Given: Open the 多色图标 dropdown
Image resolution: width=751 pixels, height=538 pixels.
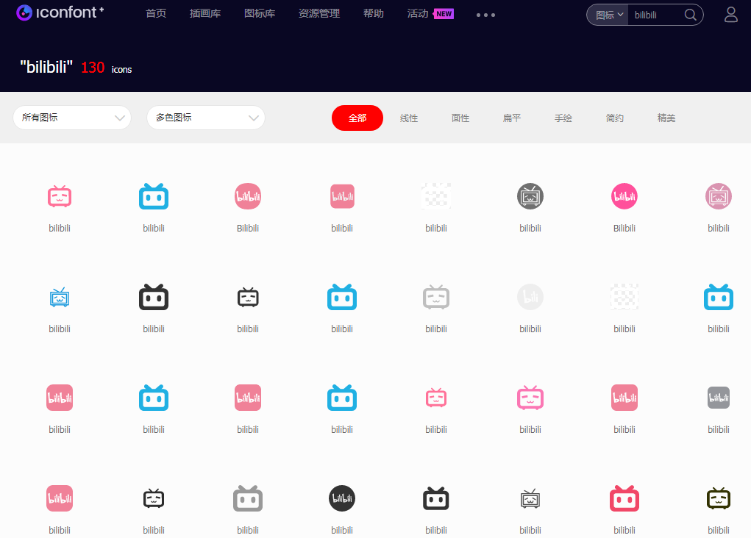Looking at the screenshot, I should (x=206, y=118).
